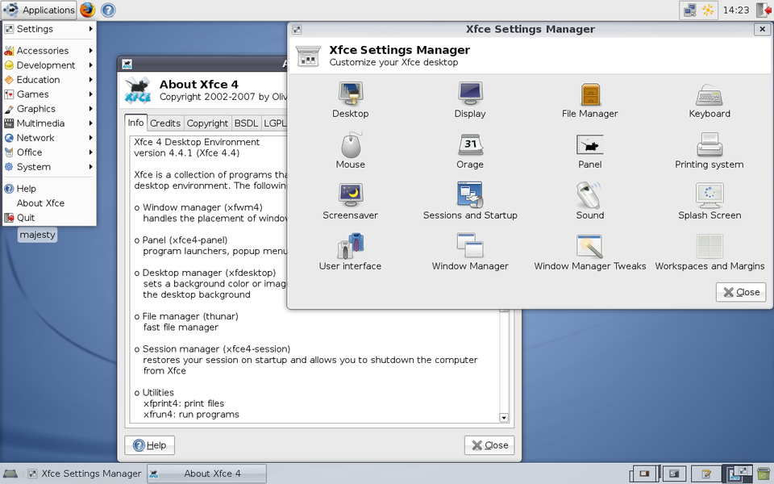Open the Orage calendar settings

tap(470, 151)
